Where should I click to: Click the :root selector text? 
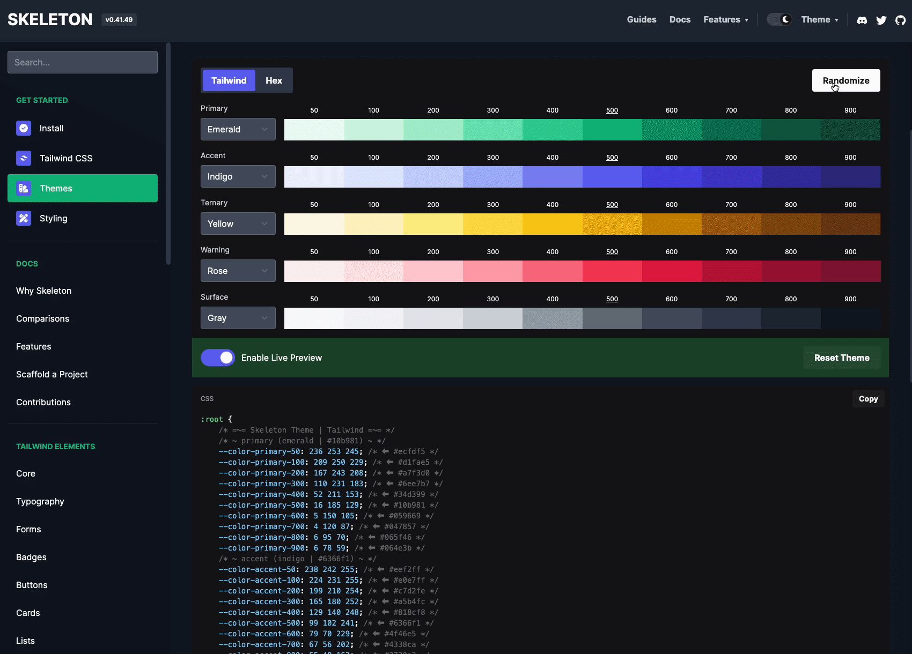pyautogui.click(x=212, y=419)
